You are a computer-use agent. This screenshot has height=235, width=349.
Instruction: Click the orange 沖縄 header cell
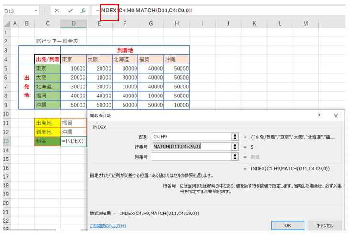(176, 59)
